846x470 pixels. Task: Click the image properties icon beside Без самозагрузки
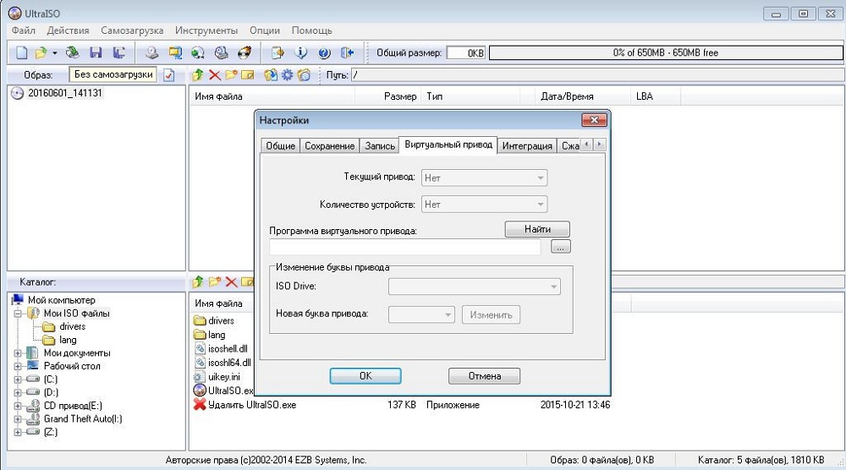[169, 75]
